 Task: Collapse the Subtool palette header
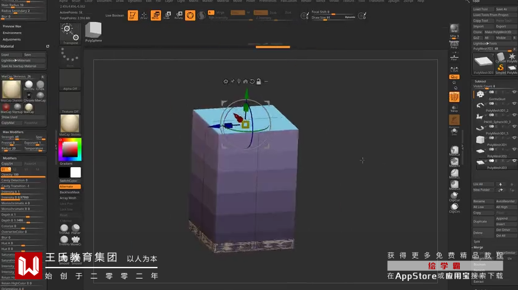480,81
